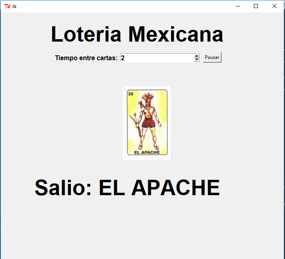Select the El Apache card image

147,123
